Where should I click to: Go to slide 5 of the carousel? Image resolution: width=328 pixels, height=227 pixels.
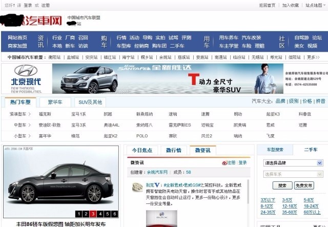(108, 214)
